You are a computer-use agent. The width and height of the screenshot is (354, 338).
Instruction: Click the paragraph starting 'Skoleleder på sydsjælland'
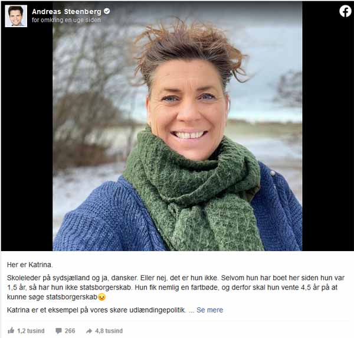(176, 287)
